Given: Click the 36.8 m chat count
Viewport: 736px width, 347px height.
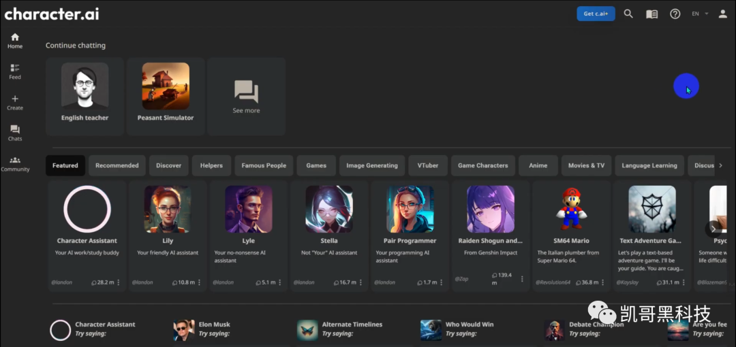Looking at the screenshot, I should point(587,282).
